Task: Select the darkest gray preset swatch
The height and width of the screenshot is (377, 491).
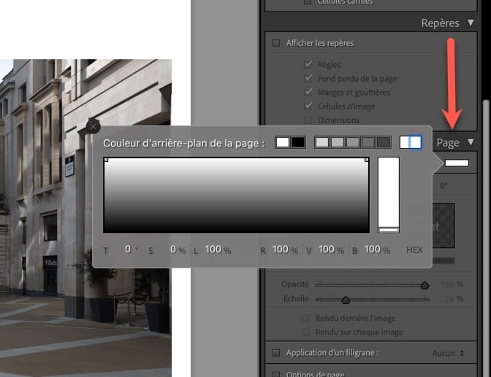Action: (384, 142)
